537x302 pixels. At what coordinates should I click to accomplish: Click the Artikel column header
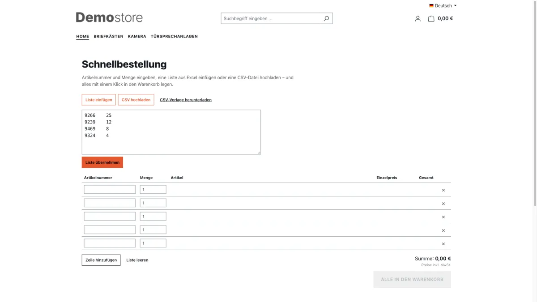177,178
